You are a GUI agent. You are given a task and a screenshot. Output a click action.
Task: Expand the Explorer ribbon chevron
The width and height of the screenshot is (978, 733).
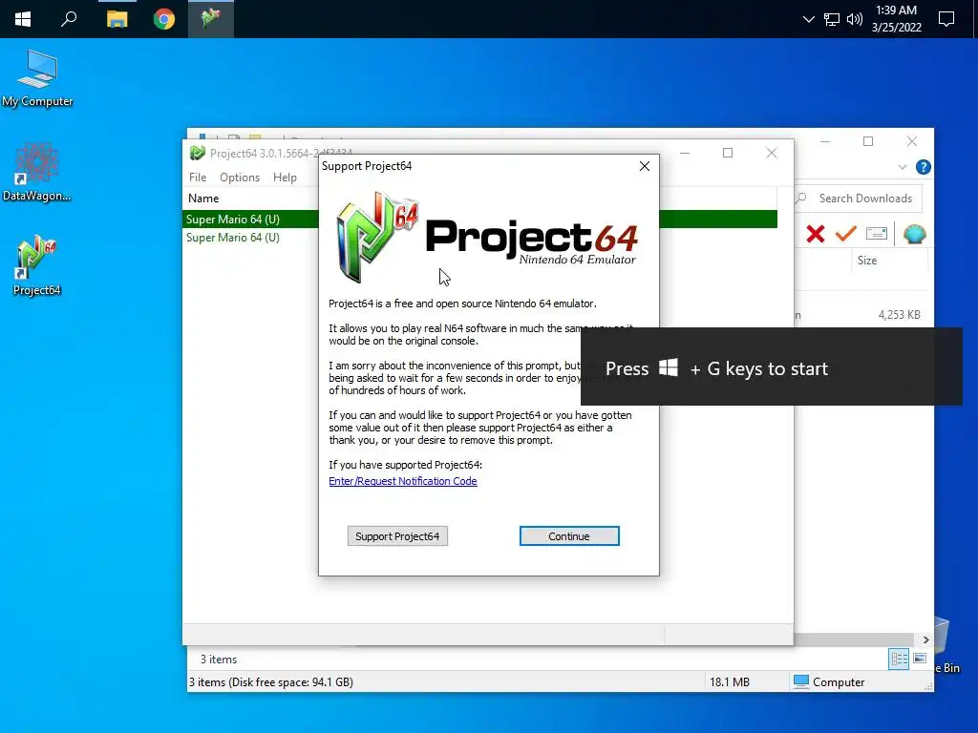point(902,167)
